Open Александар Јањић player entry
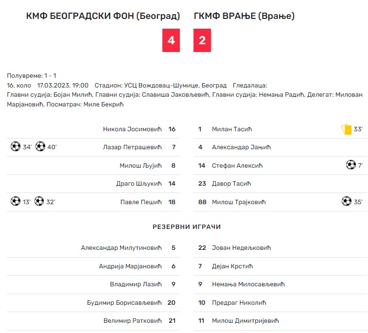Viewport: 368px width, 333px height. coord(241,147)
